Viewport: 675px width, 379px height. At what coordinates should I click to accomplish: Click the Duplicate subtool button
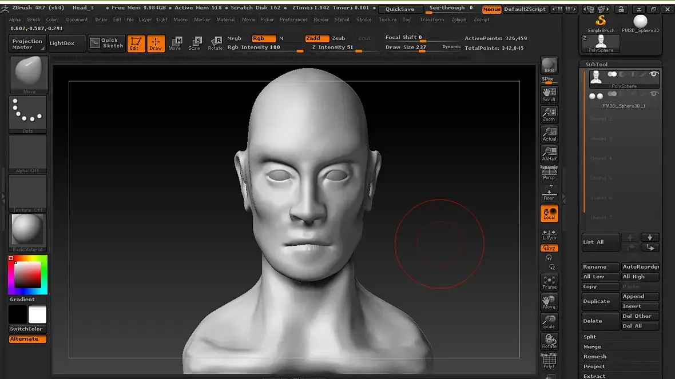600,301
